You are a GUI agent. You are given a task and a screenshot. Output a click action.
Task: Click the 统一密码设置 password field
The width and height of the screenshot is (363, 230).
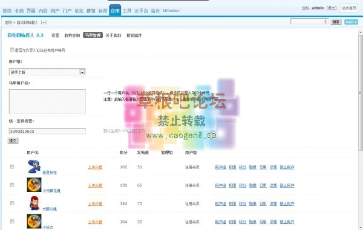(47, 131)
